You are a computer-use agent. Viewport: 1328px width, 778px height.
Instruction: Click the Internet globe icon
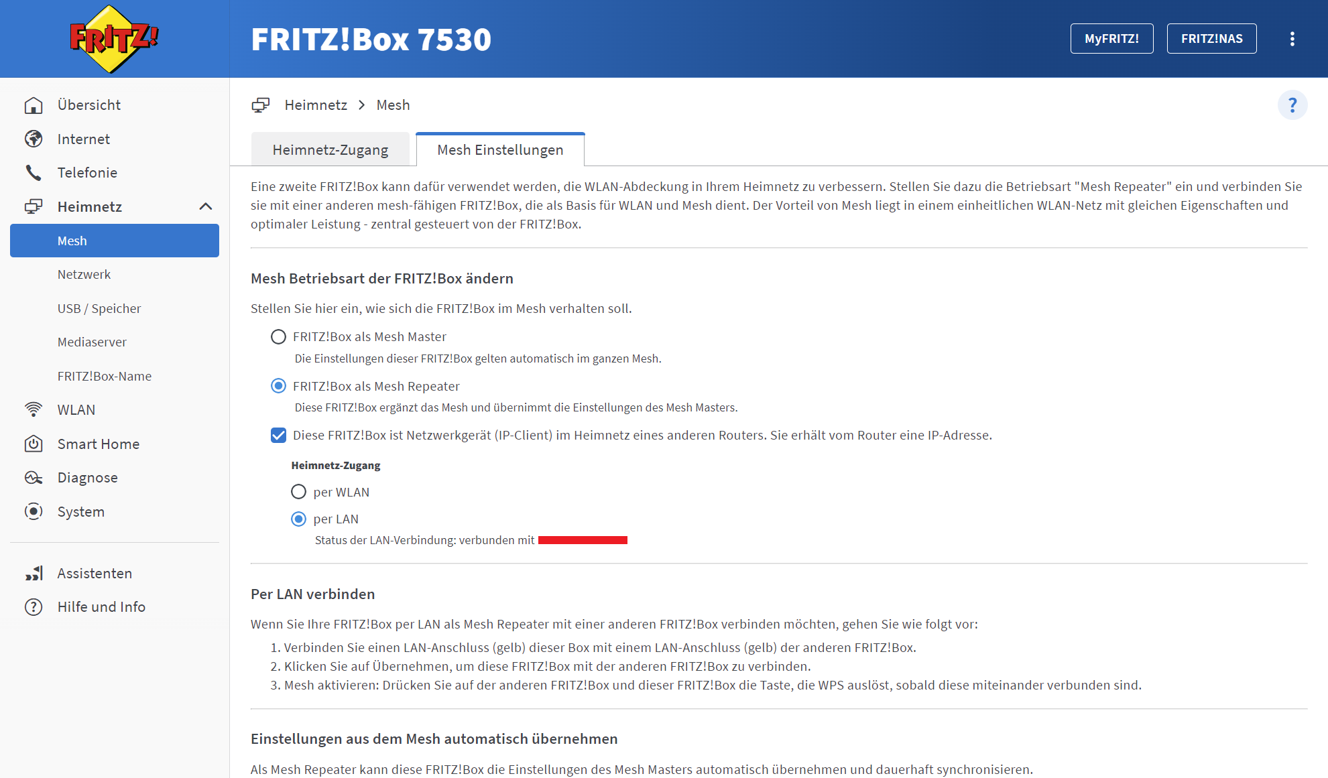coord(34,139)
